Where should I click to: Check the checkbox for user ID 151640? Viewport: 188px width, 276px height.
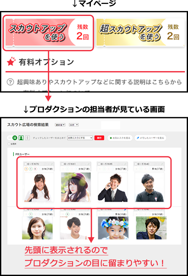point(136,164)
